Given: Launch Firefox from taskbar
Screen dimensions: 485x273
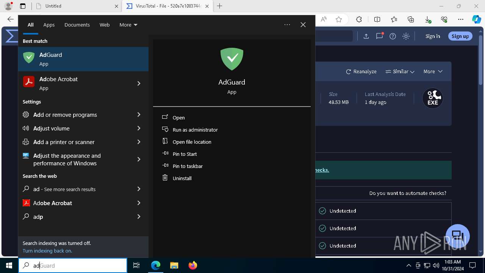Looking at the screenshot, I should tap(192, 265).
